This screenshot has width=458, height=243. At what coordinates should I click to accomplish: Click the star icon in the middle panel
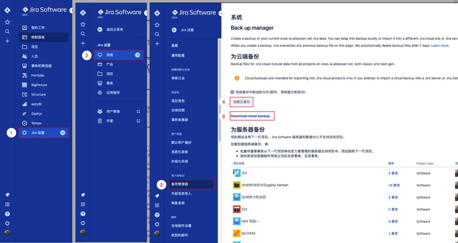tap(83, 24)
